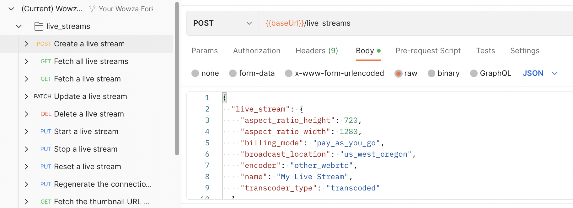Select the raw radio button
573x208 pixels.
[x=399, y=73]
